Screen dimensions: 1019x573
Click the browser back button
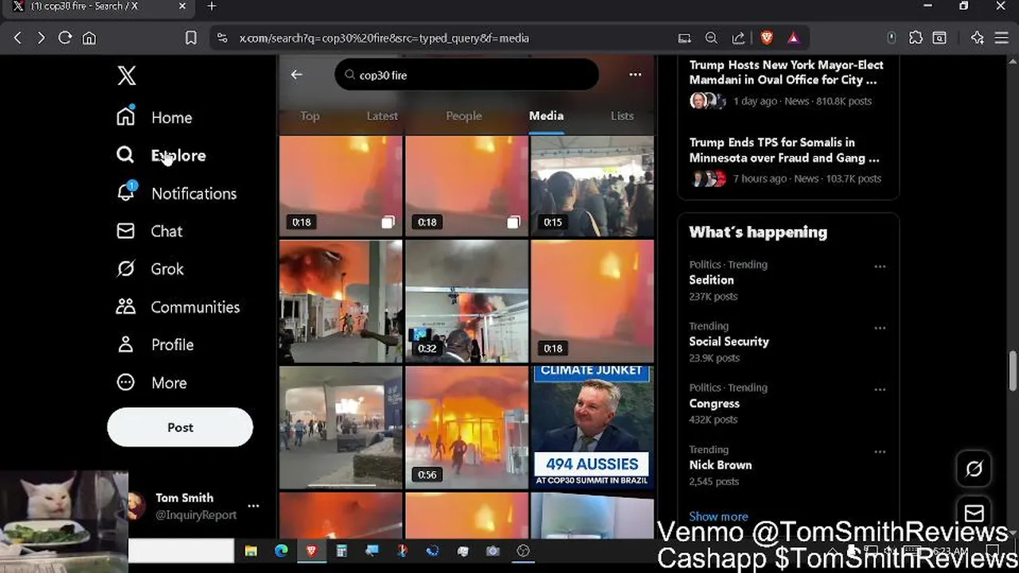coord(18,37)
